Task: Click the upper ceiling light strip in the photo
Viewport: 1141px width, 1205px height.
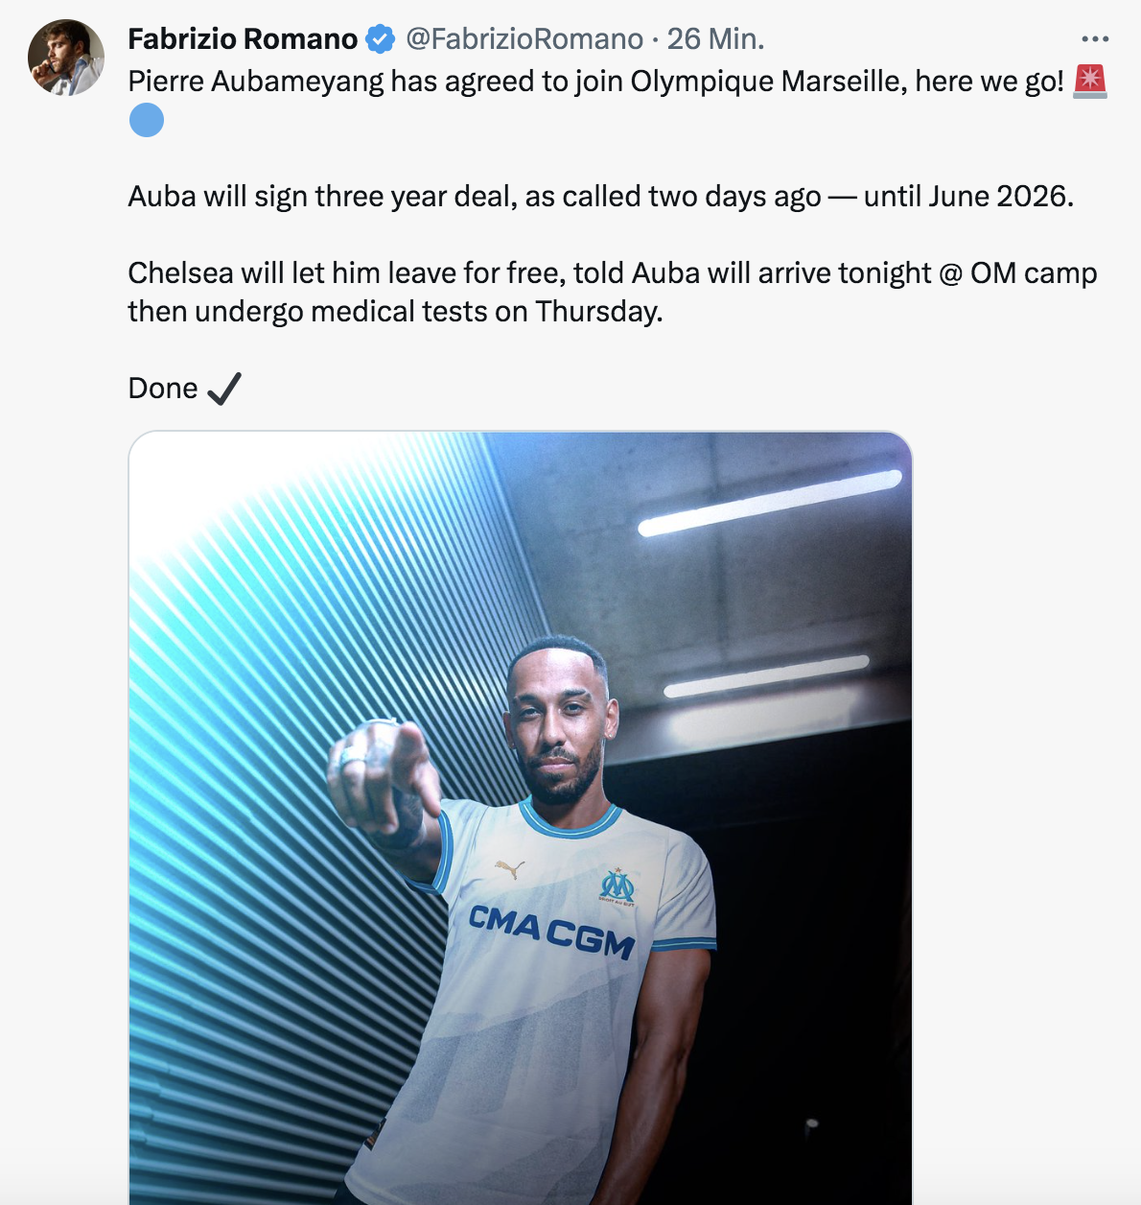Action: (770, 503)
